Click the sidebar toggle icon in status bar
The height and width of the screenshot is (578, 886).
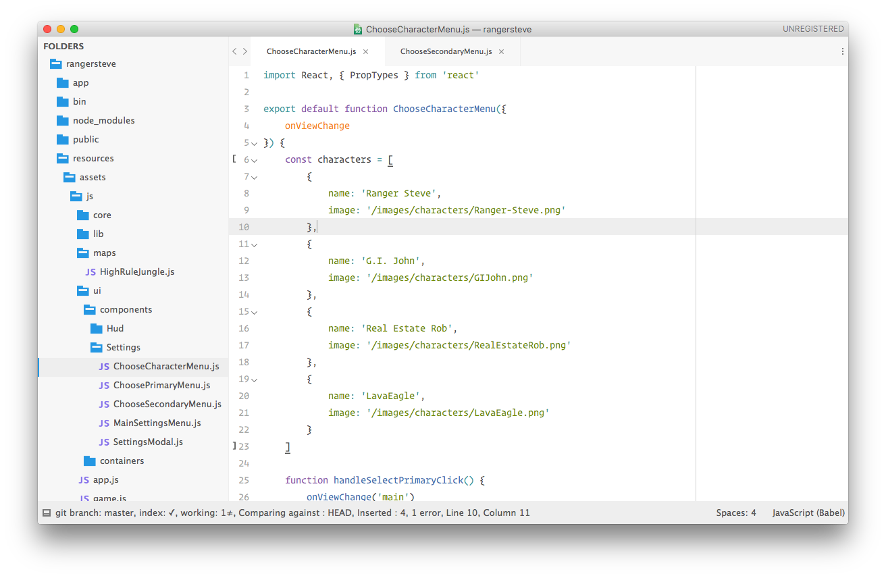47,513
